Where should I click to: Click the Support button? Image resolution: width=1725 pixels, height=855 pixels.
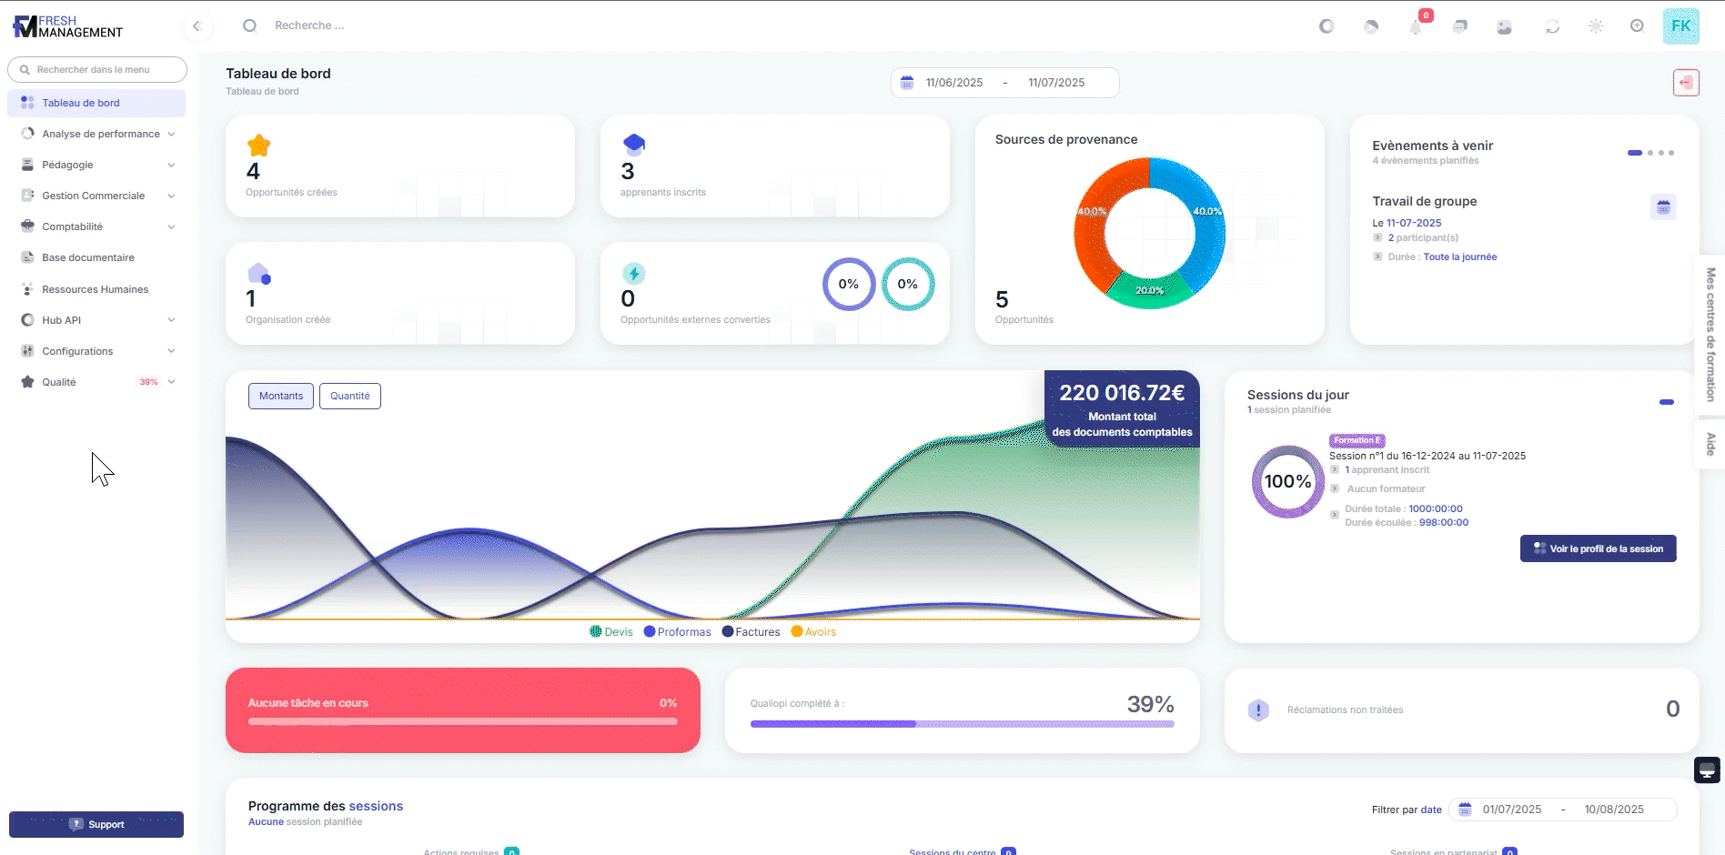click(96, 824)
